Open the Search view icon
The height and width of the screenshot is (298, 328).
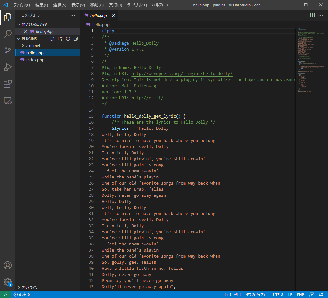click(x=8, y=34)
